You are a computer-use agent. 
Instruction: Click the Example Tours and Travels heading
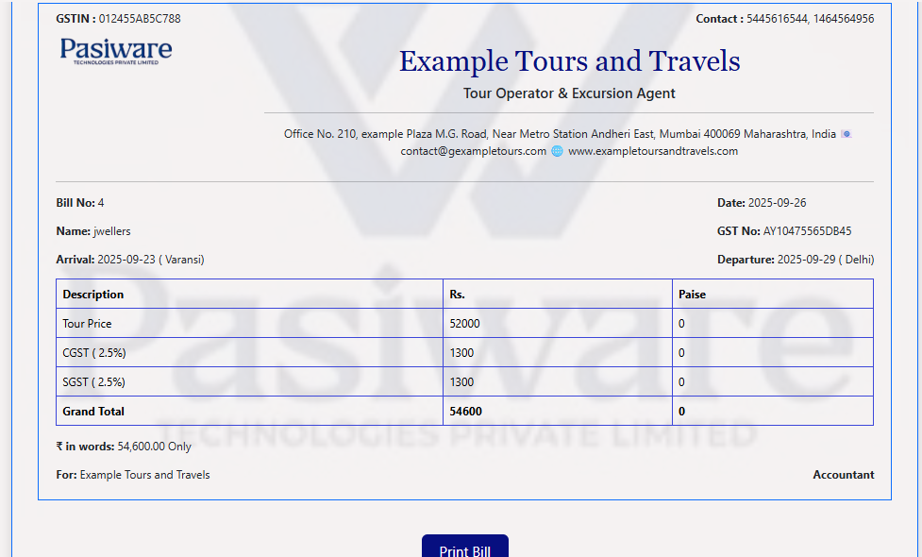coord(569,60)
